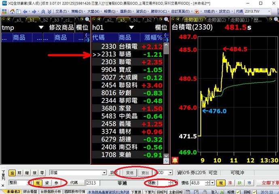Show next tabs in tmp panel
This screenshot has width=279, height=194.
pos(82,19)
